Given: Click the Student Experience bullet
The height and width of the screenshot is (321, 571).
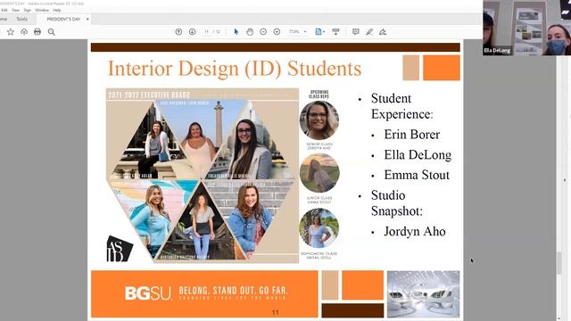Looking at the screenshot, I should coord(402,106).
